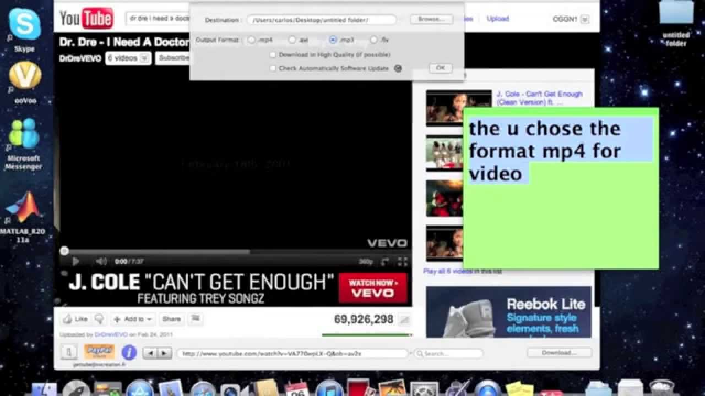Open the second related video thumbnail

coord(444,153)
